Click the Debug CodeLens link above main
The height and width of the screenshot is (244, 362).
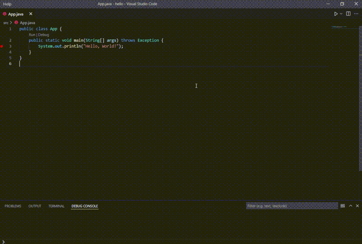[43, 35]
